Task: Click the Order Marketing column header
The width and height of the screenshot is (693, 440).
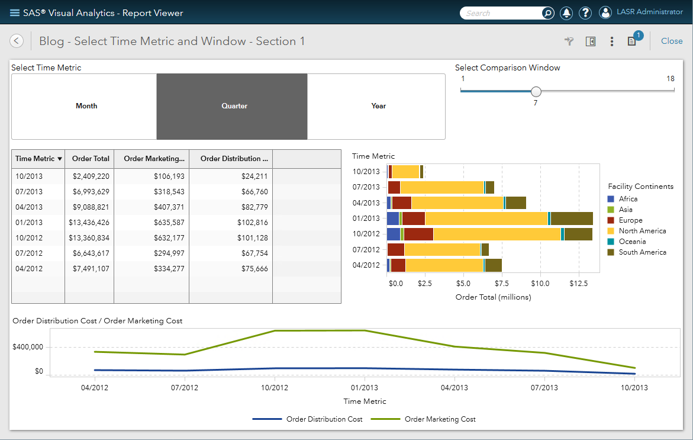Action: pyautogui.click(x=154, y=159)
